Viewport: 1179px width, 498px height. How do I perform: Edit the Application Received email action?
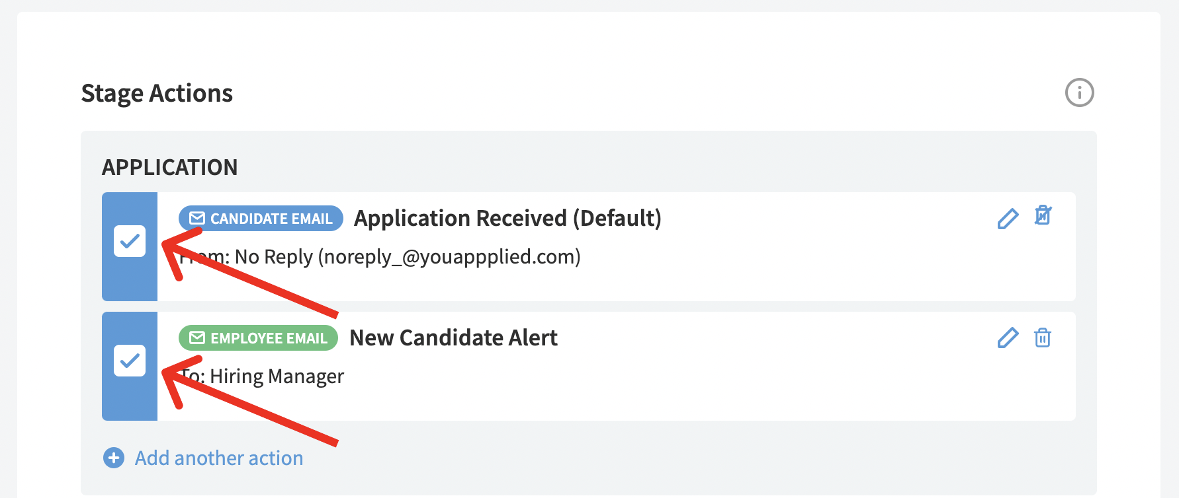[x=1008, y=219]
